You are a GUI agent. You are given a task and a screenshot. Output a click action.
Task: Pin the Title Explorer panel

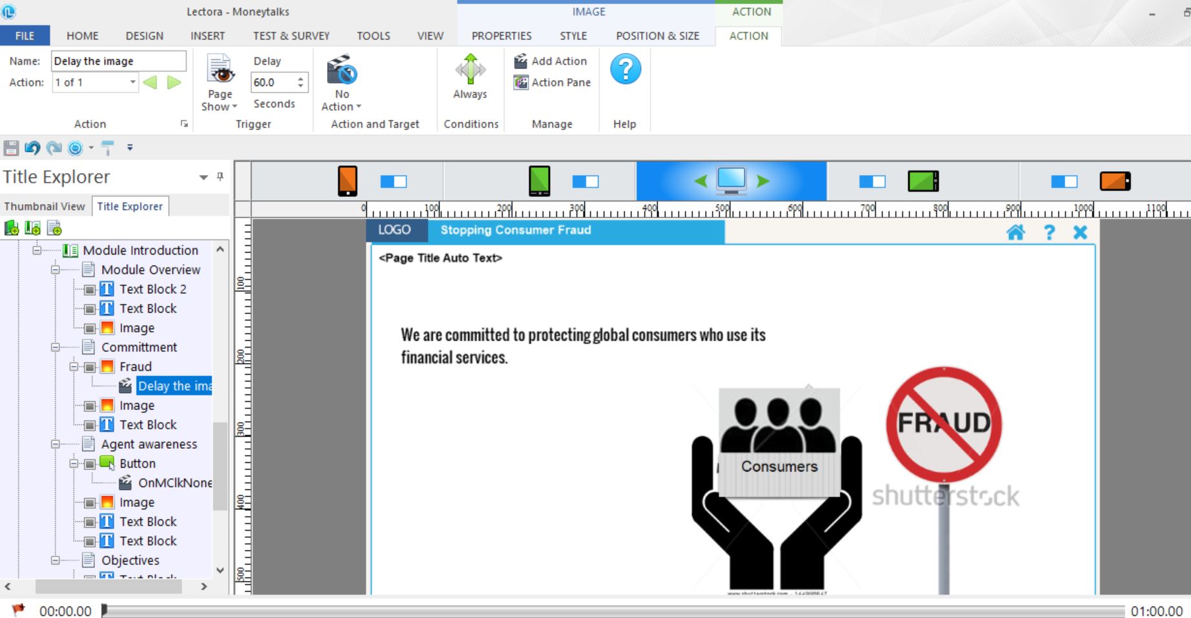(x=220, y=176)
